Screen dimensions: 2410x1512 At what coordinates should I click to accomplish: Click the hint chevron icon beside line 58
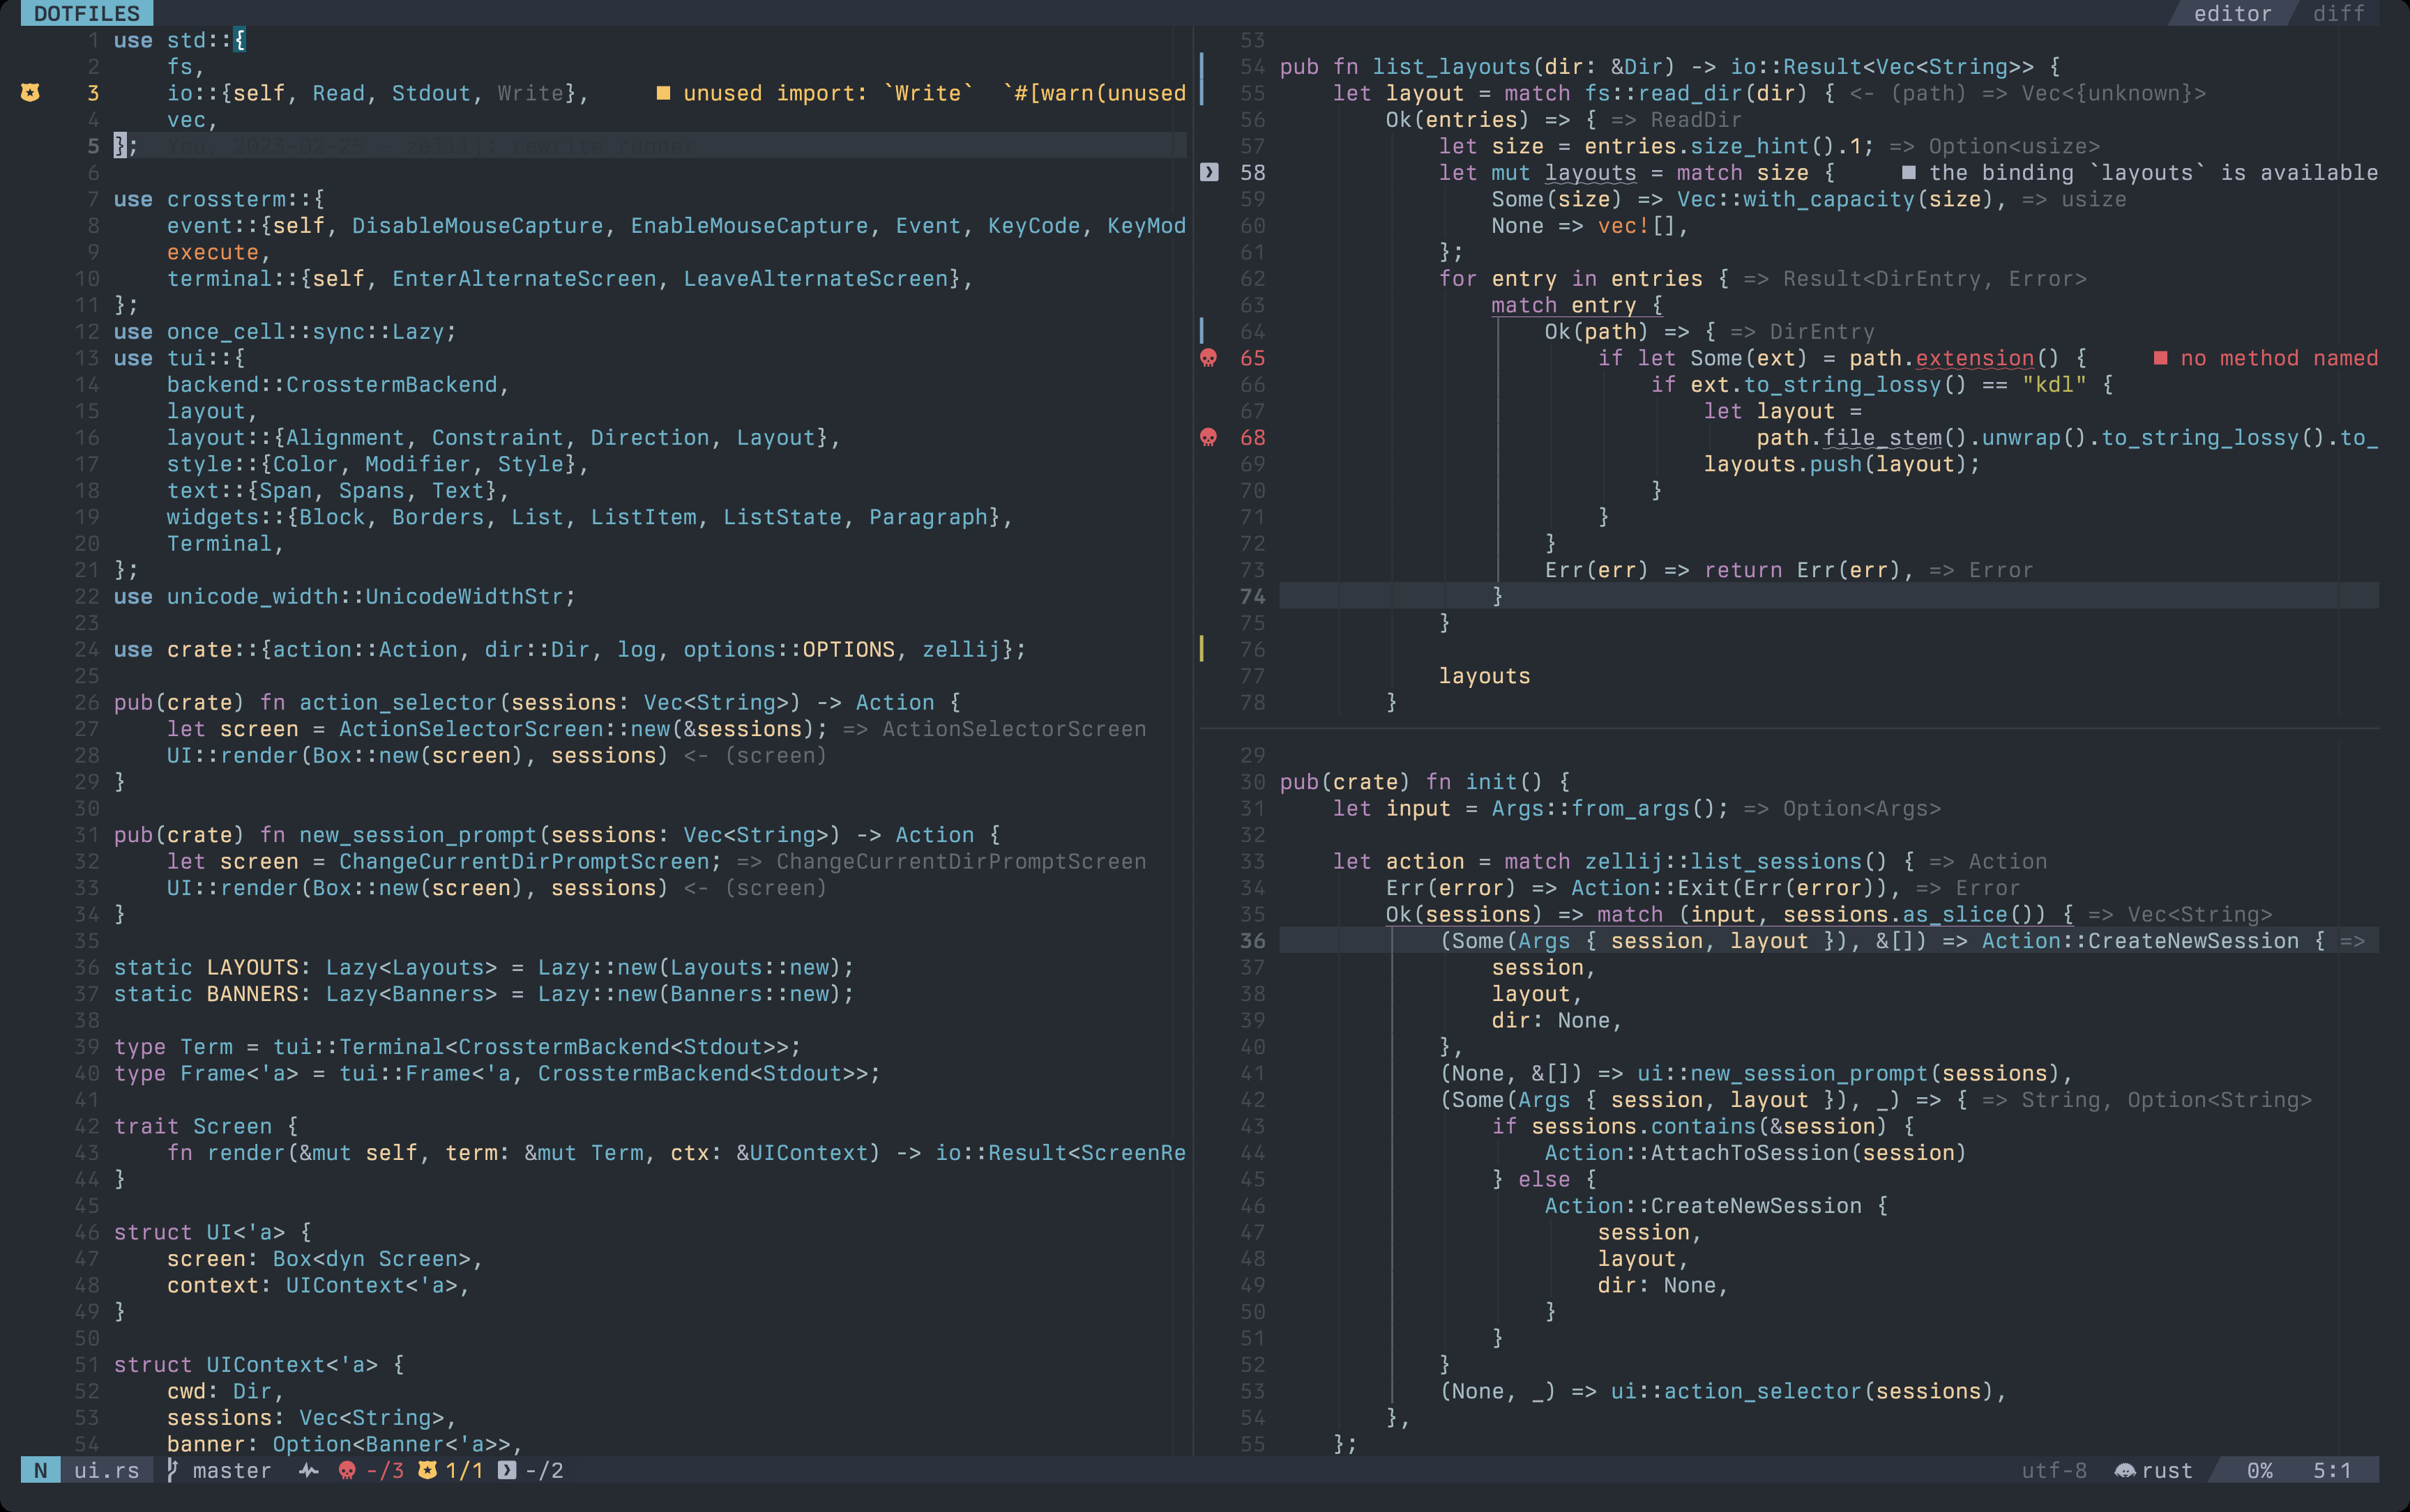1208,172
